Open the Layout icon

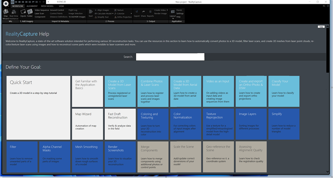click(172, 12)
